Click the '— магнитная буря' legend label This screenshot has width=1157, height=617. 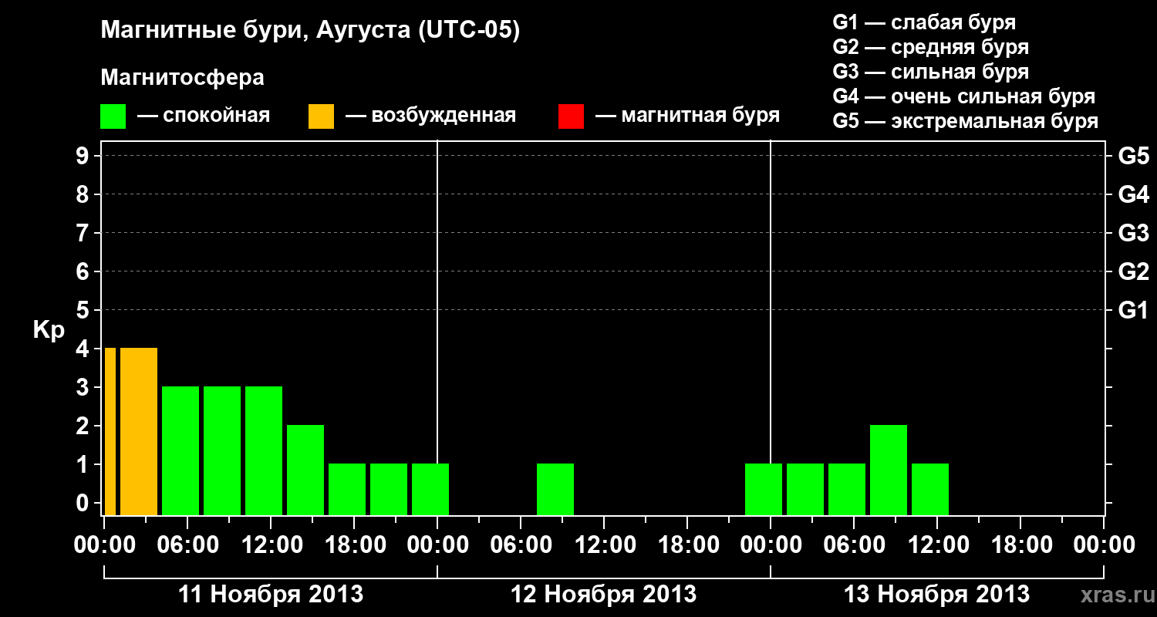point(687,116)
